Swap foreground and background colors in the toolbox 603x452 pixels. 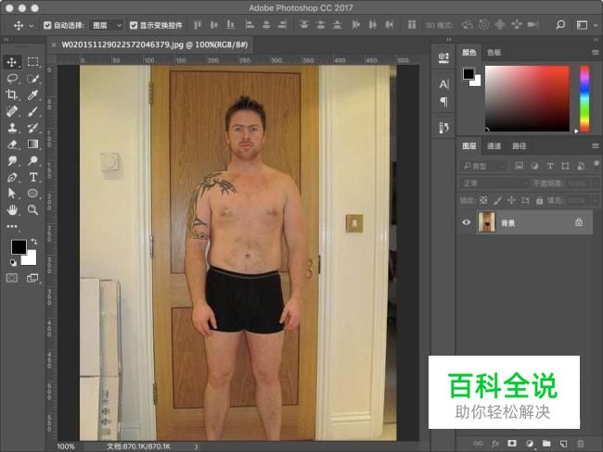pyautogui.click(x=34, y=241)
